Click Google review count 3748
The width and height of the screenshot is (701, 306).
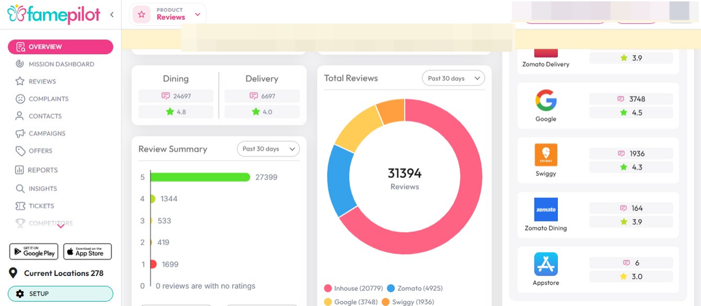coord(637,99)
